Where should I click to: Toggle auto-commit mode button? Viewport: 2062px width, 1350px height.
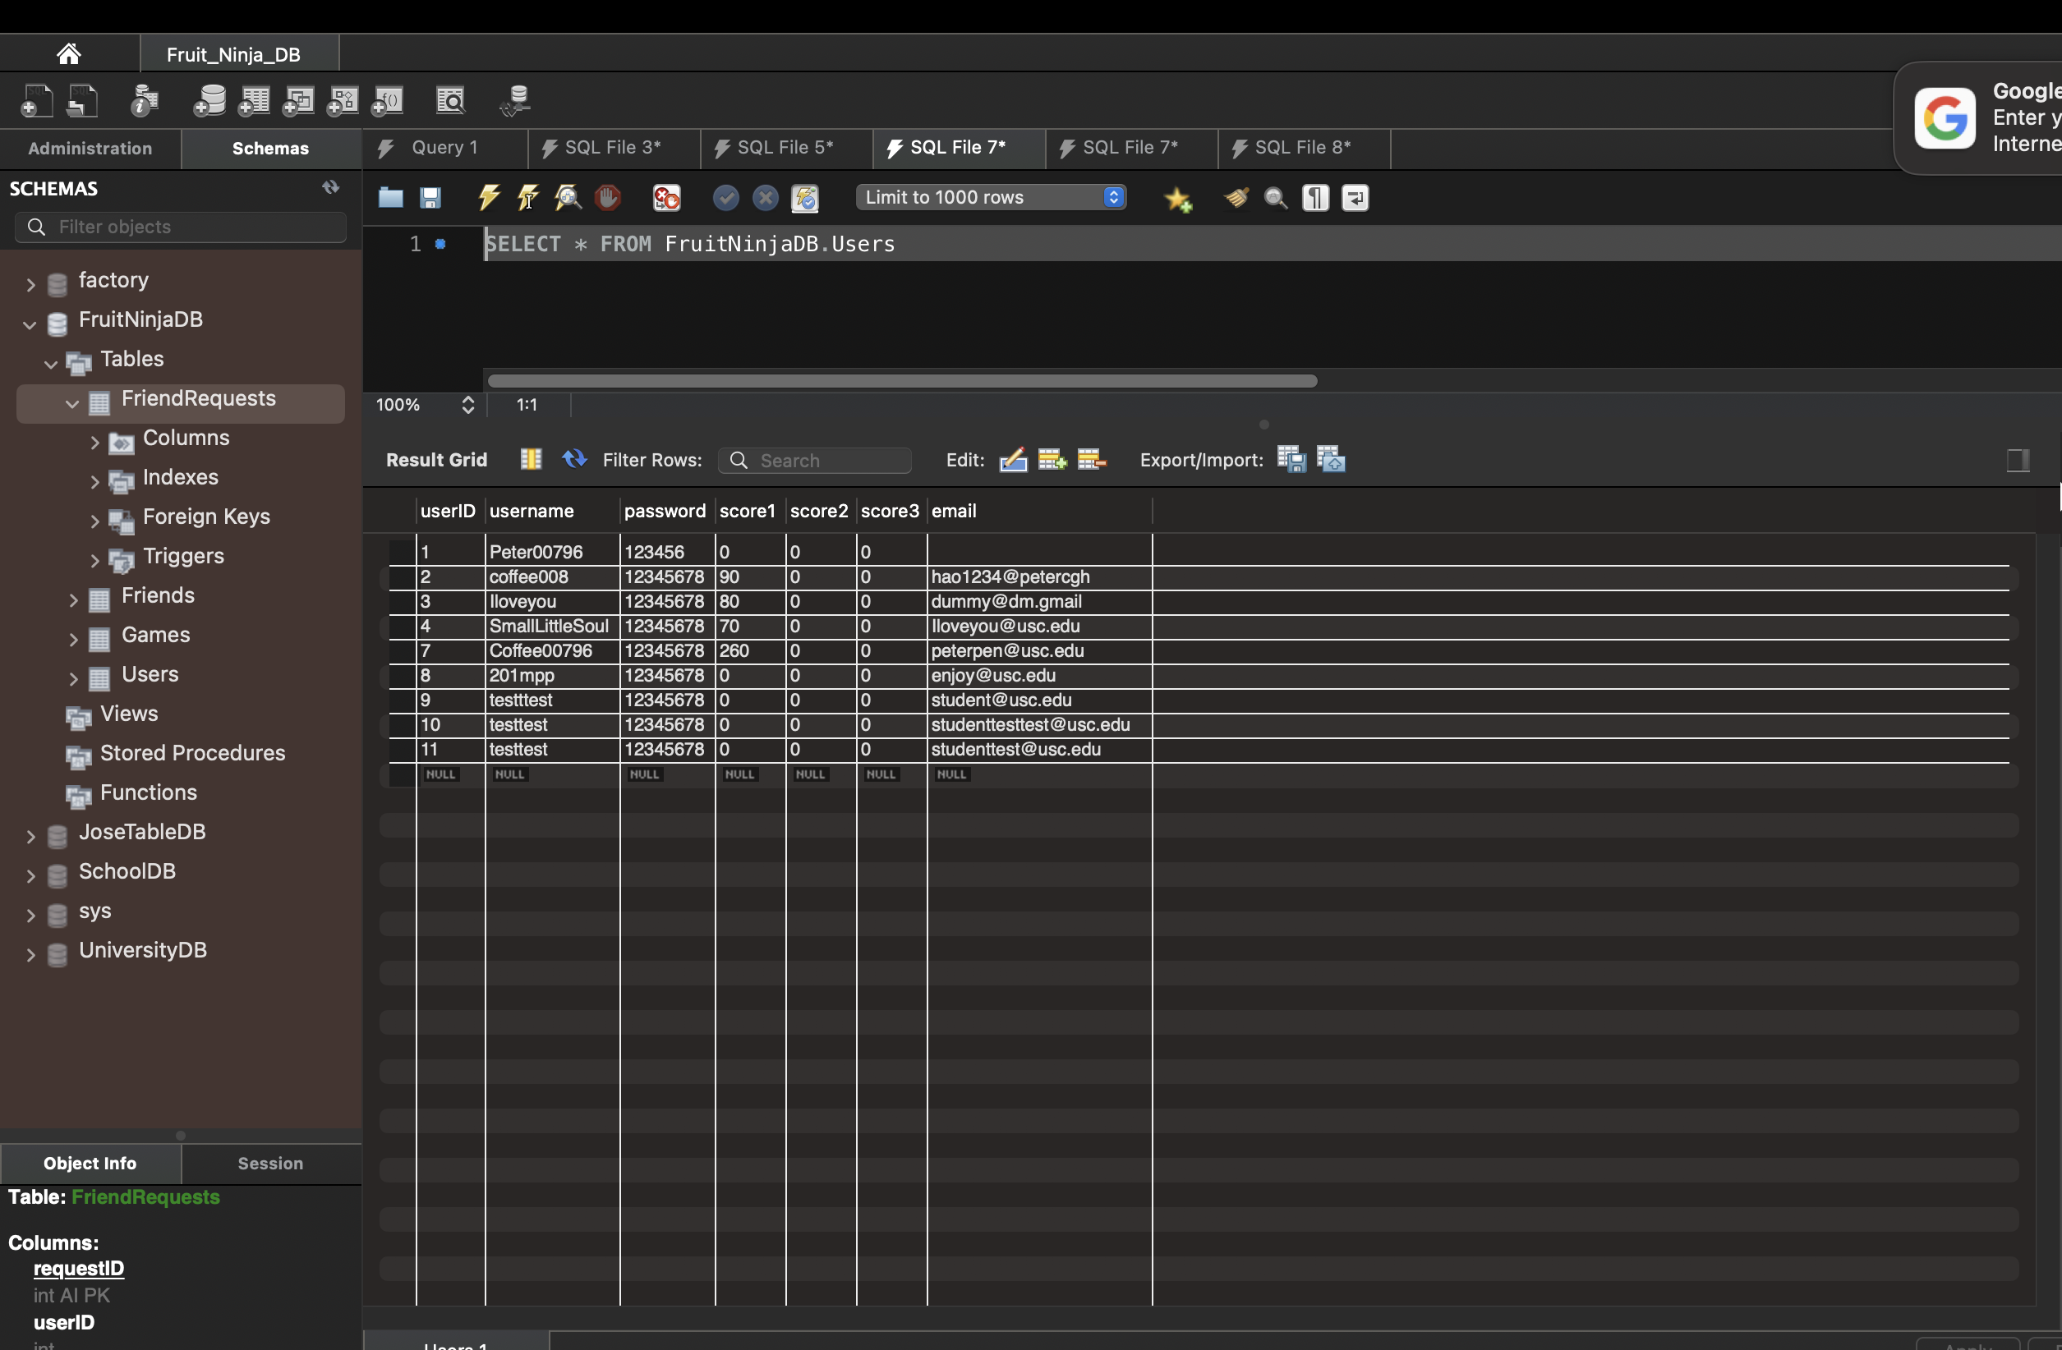[805, 197]
